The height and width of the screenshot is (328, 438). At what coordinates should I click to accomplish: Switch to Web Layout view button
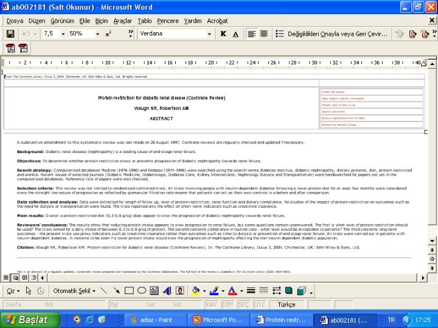tap(15, 278)
